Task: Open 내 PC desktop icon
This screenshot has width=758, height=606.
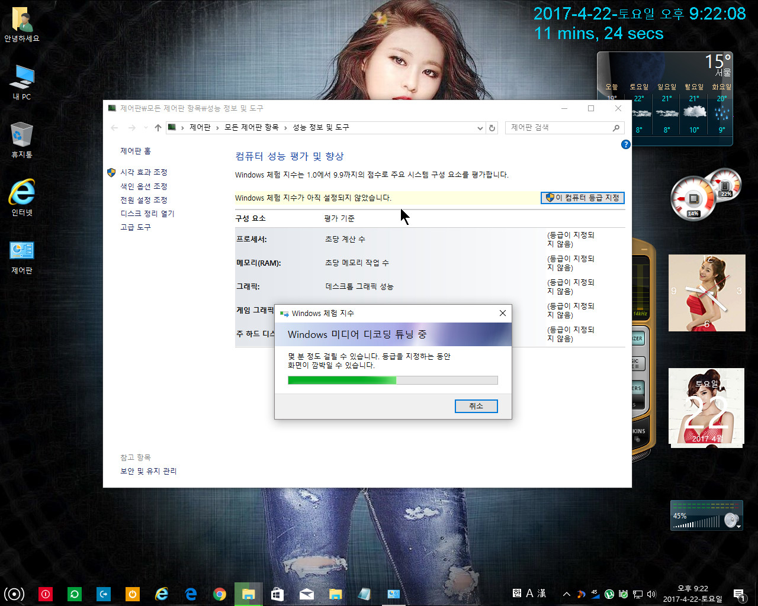Action: [x=22, y=83]
